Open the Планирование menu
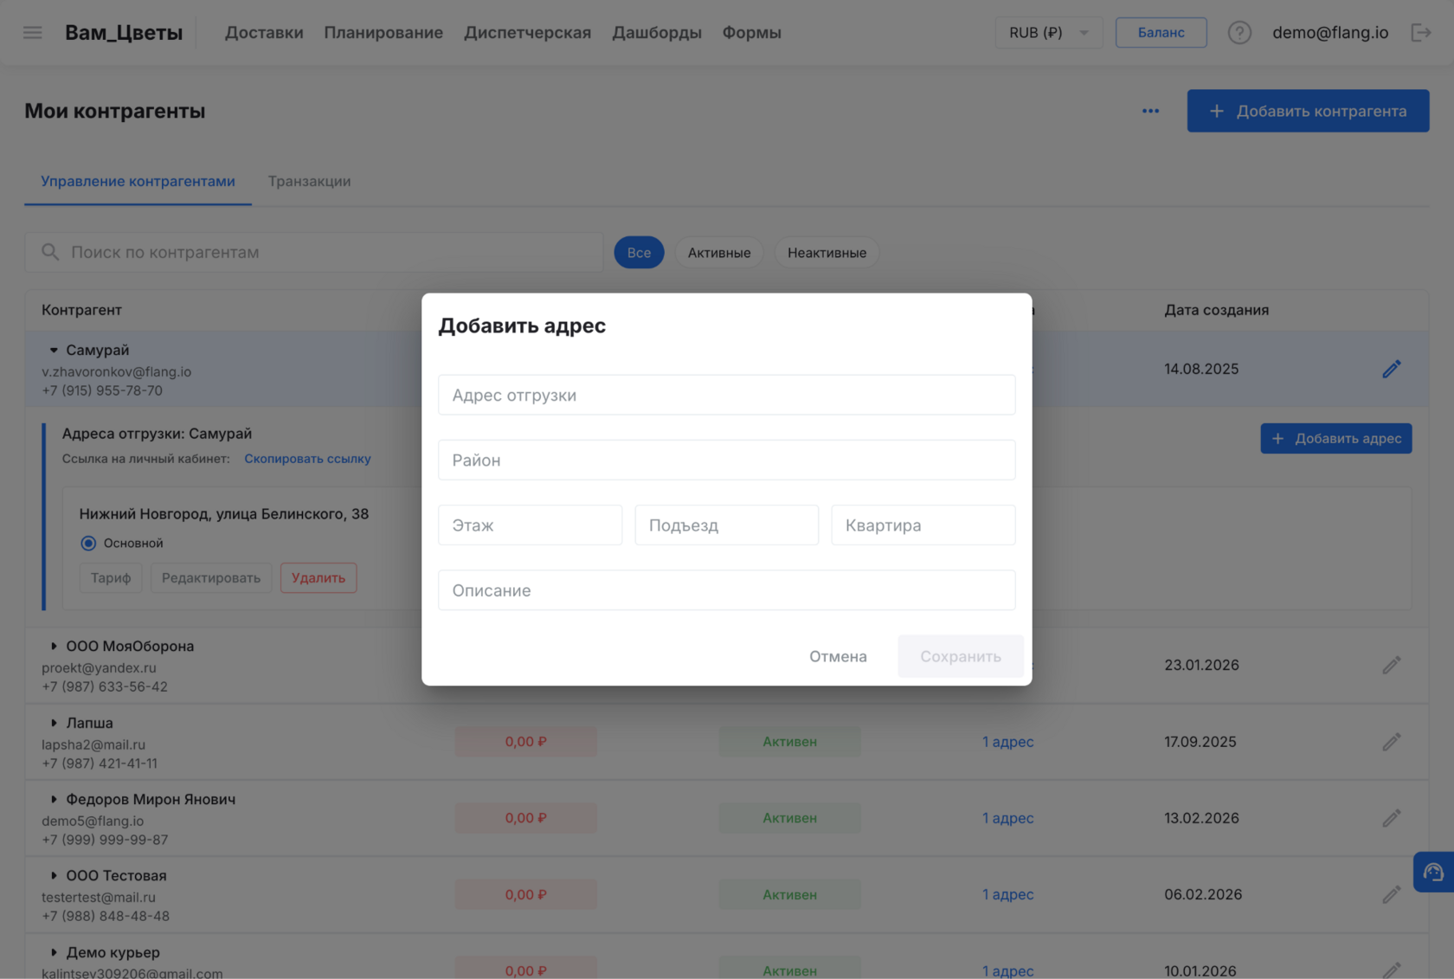Image resolution: width=1454 pixels, height=979 pixels. point(383,32)
